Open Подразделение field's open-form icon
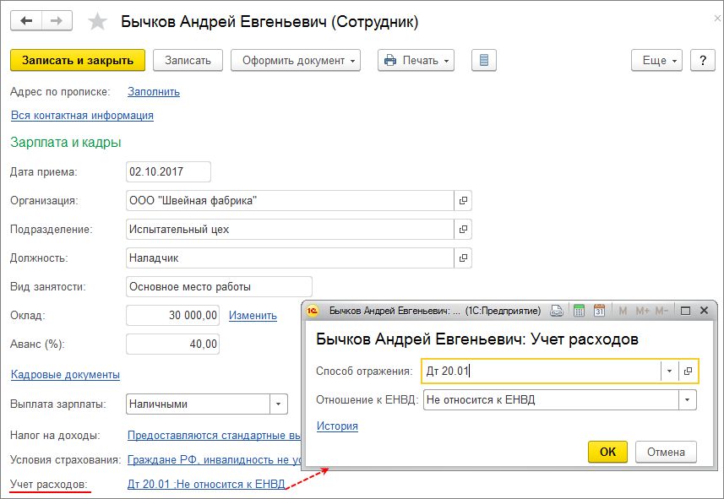The image size is (724, 499). pos(463,229)
